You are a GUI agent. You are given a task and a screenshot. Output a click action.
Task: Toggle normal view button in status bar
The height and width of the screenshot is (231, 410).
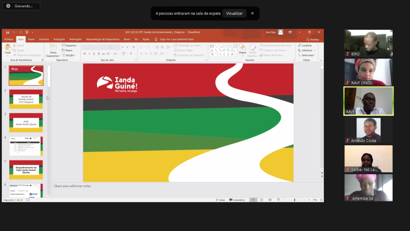[x=253, y=200]
